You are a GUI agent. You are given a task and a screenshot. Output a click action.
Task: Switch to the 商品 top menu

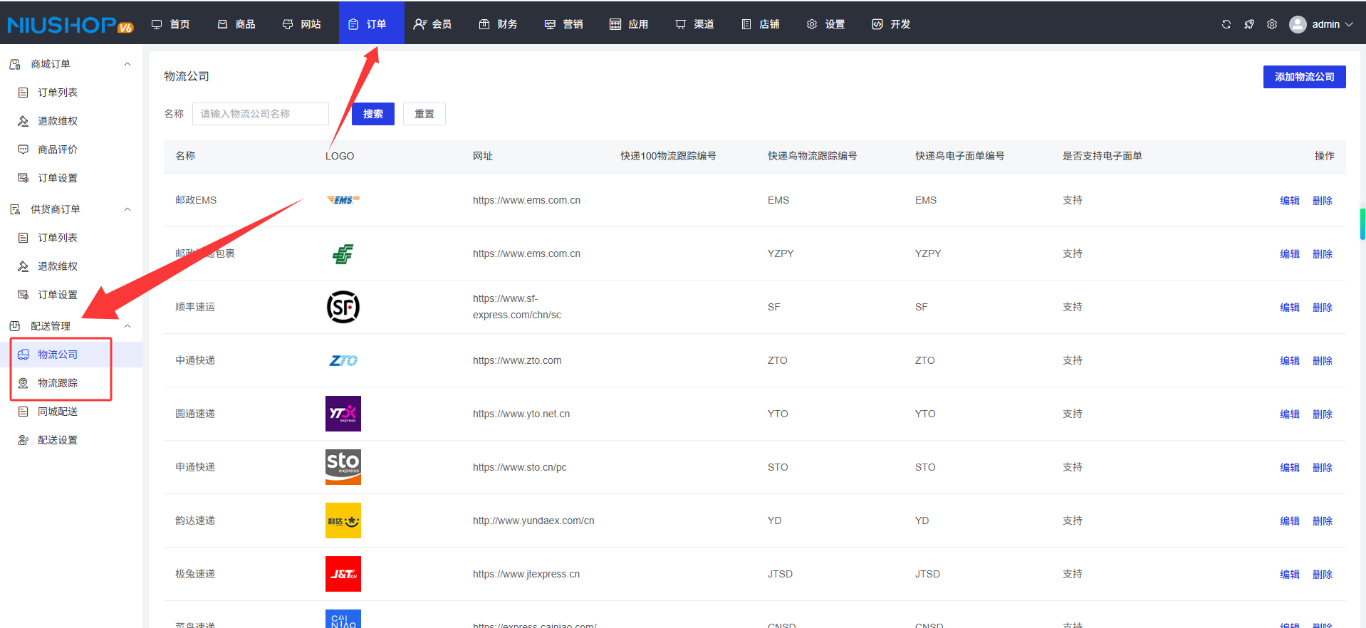(236, 24)
